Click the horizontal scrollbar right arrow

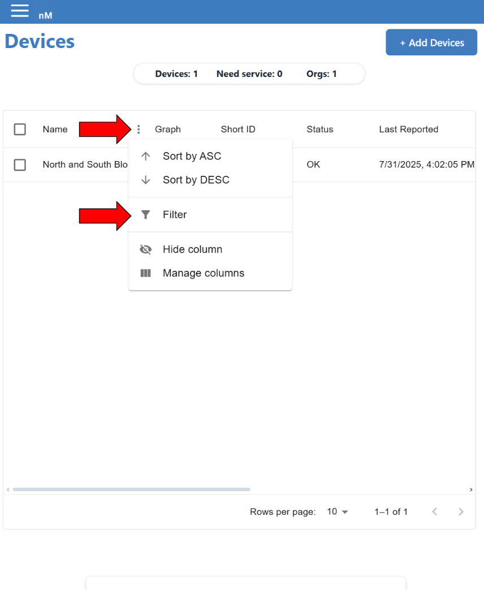[x=471, y=489]
